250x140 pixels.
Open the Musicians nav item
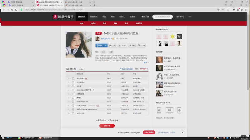[x=122, y=17]
